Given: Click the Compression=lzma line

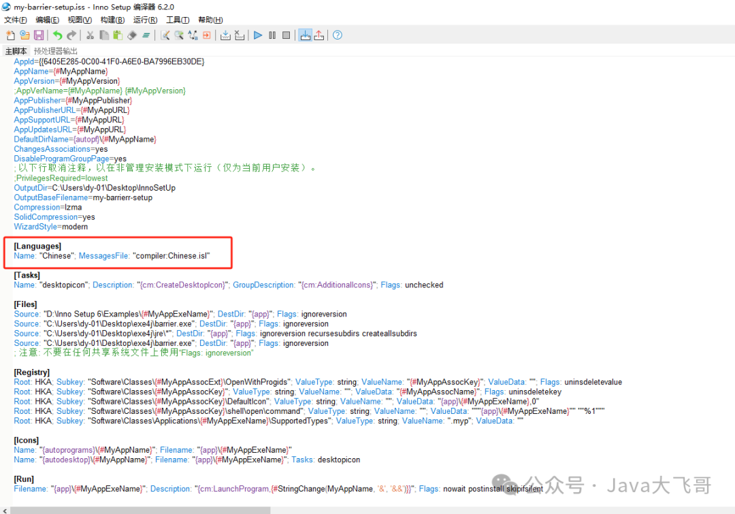Looking at the screenshot, I should 48,207.
